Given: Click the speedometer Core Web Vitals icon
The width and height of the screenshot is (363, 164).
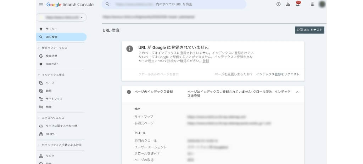Looking at the screenshot, I should [41, 126].
